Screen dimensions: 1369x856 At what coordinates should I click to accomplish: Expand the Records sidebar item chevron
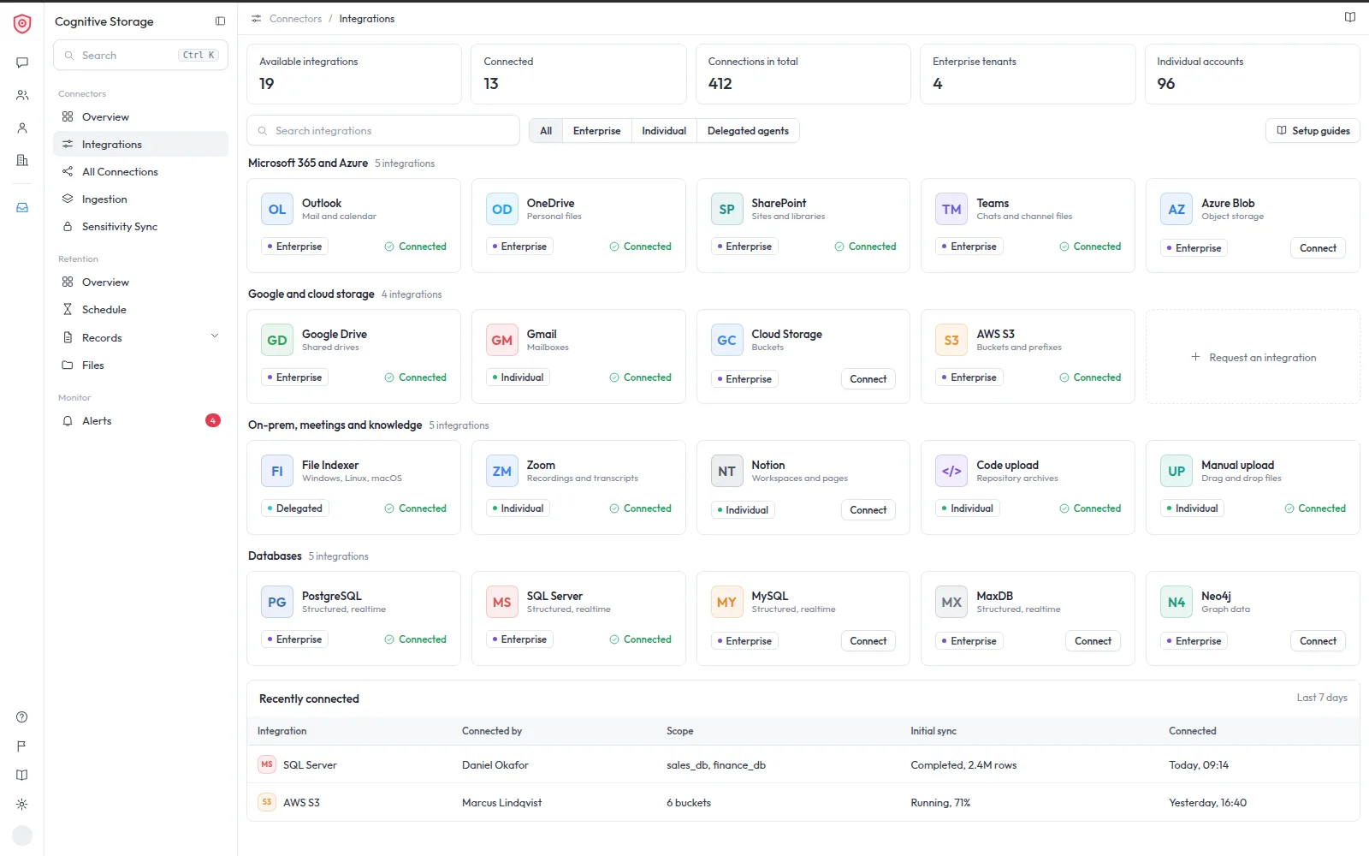click(x=215, y=336)
